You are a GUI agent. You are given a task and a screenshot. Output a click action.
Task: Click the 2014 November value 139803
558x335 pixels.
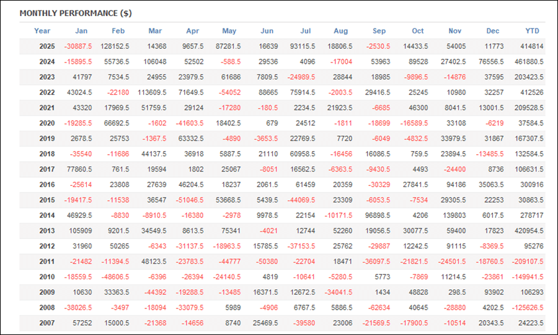point(454,215)
